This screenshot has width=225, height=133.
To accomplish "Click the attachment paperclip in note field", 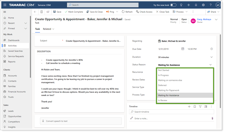I will [x=212, y=119].
